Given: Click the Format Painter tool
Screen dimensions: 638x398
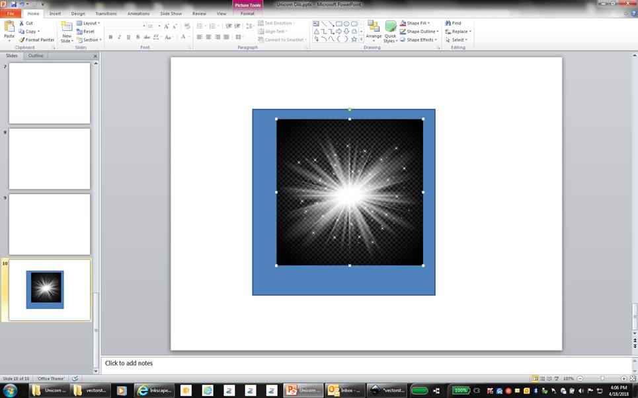Looking at the screenshot, I should (x=37, y=40).
